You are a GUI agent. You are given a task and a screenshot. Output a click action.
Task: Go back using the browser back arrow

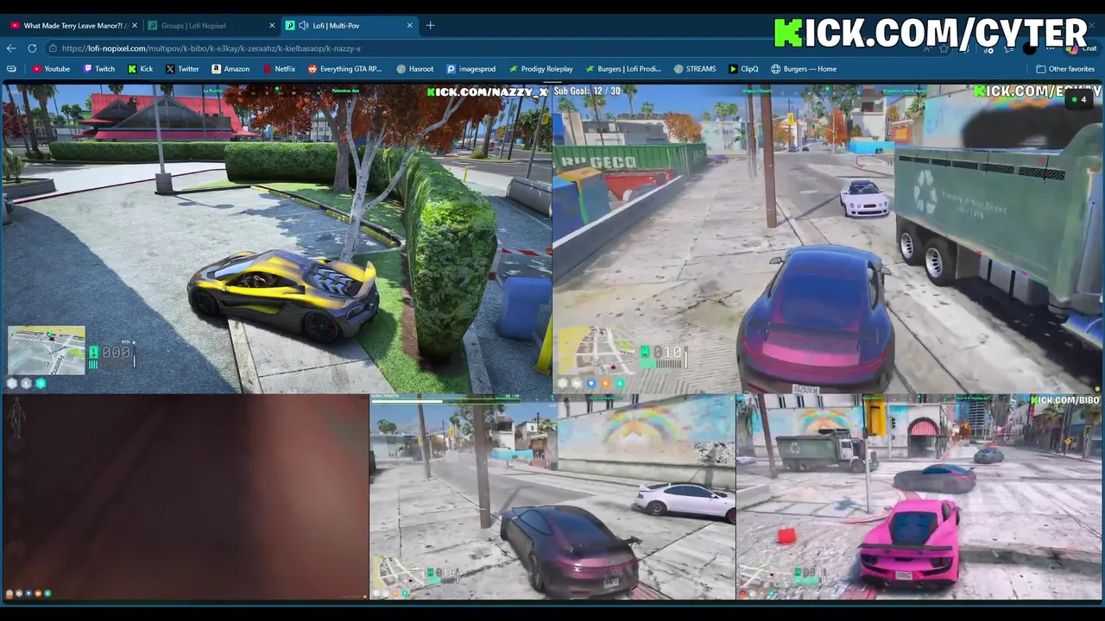tap(11, 48)
